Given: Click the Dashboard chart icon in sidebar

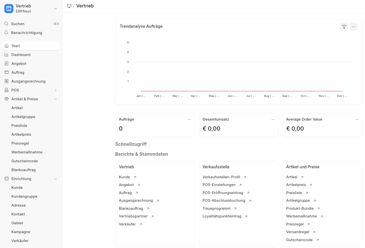Looking at the screenshot, I should [x=7, y=55].
